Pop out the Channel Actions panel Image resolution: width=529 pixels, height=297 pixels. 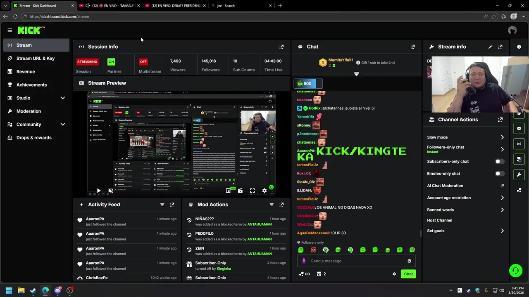500,120
